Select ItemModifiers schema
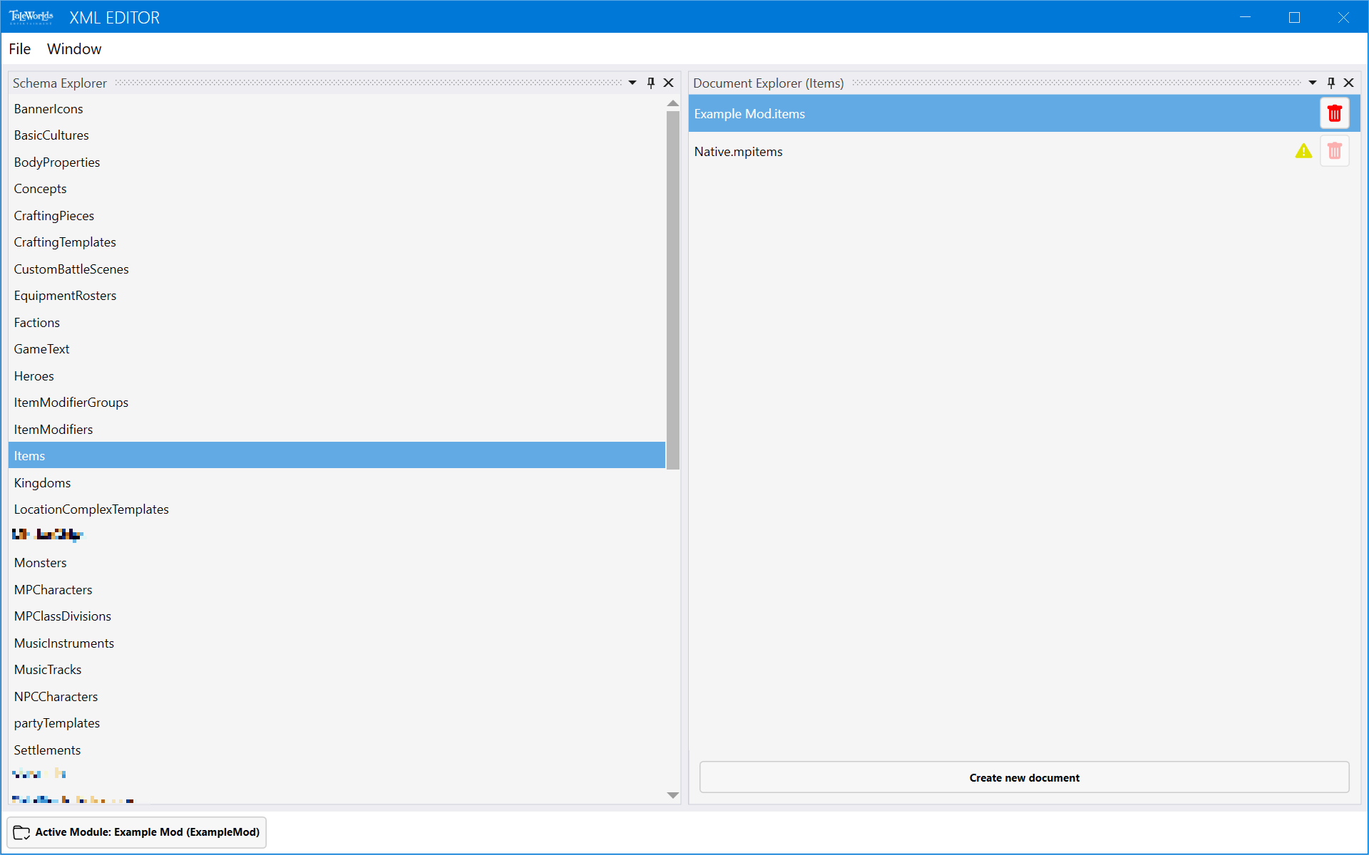 point(337,430)
